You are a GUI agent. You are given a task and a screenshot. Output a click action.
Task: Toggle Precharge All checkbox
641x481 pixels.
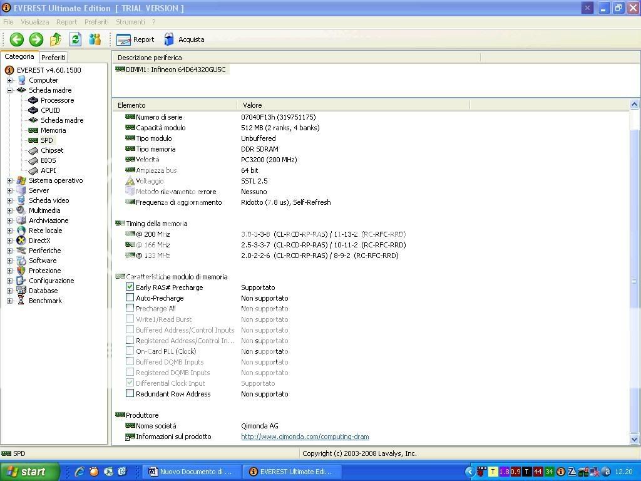[130, 308]
